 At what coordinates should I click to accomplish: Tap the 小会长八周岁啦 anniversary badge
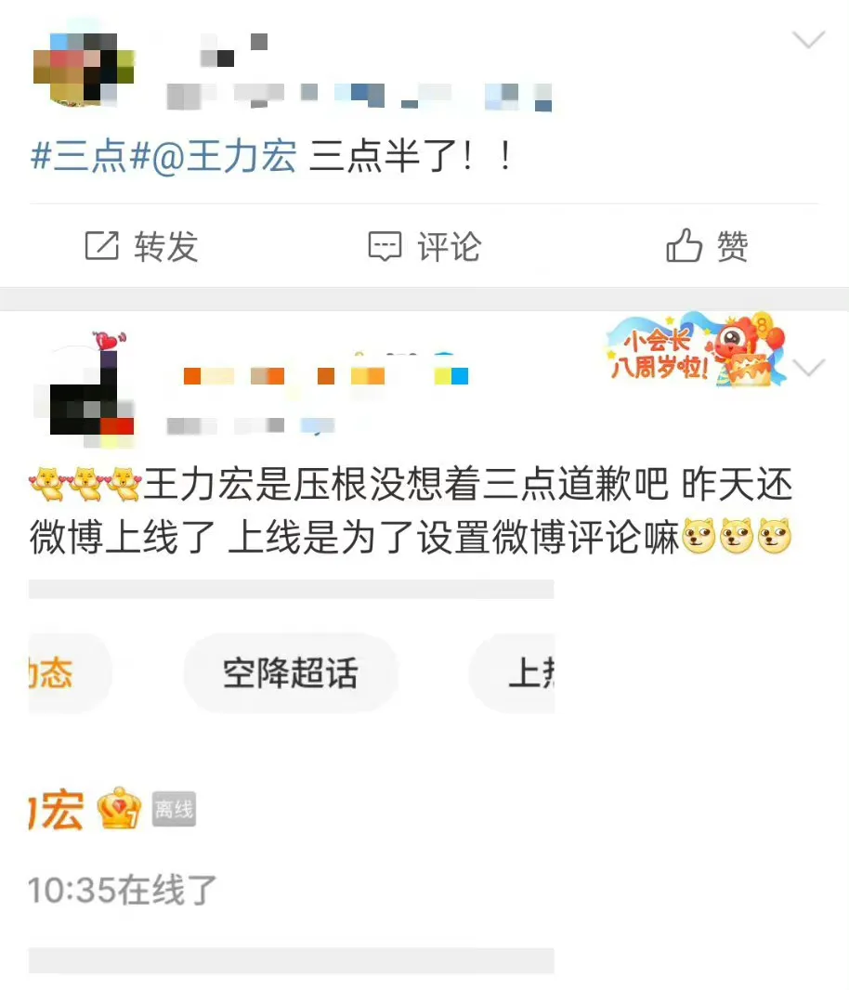click(x=698, y=349)
